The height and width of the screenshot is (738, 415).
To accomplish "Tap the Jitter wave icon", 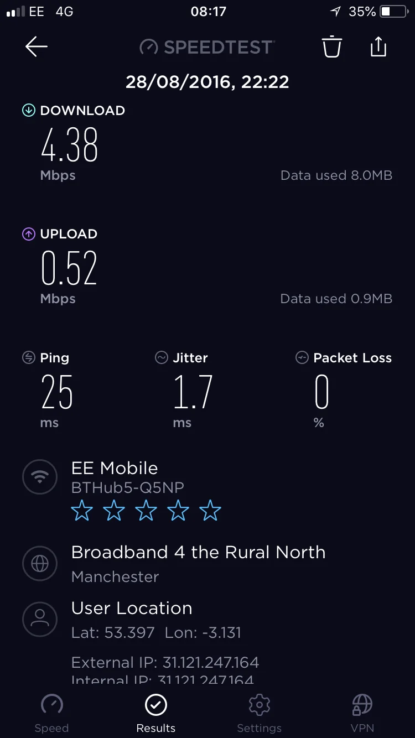I will click(x=162, y=358).
